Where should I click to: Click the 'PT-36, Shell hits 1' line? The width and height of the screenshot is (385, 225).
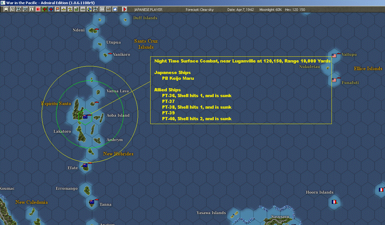197,96
